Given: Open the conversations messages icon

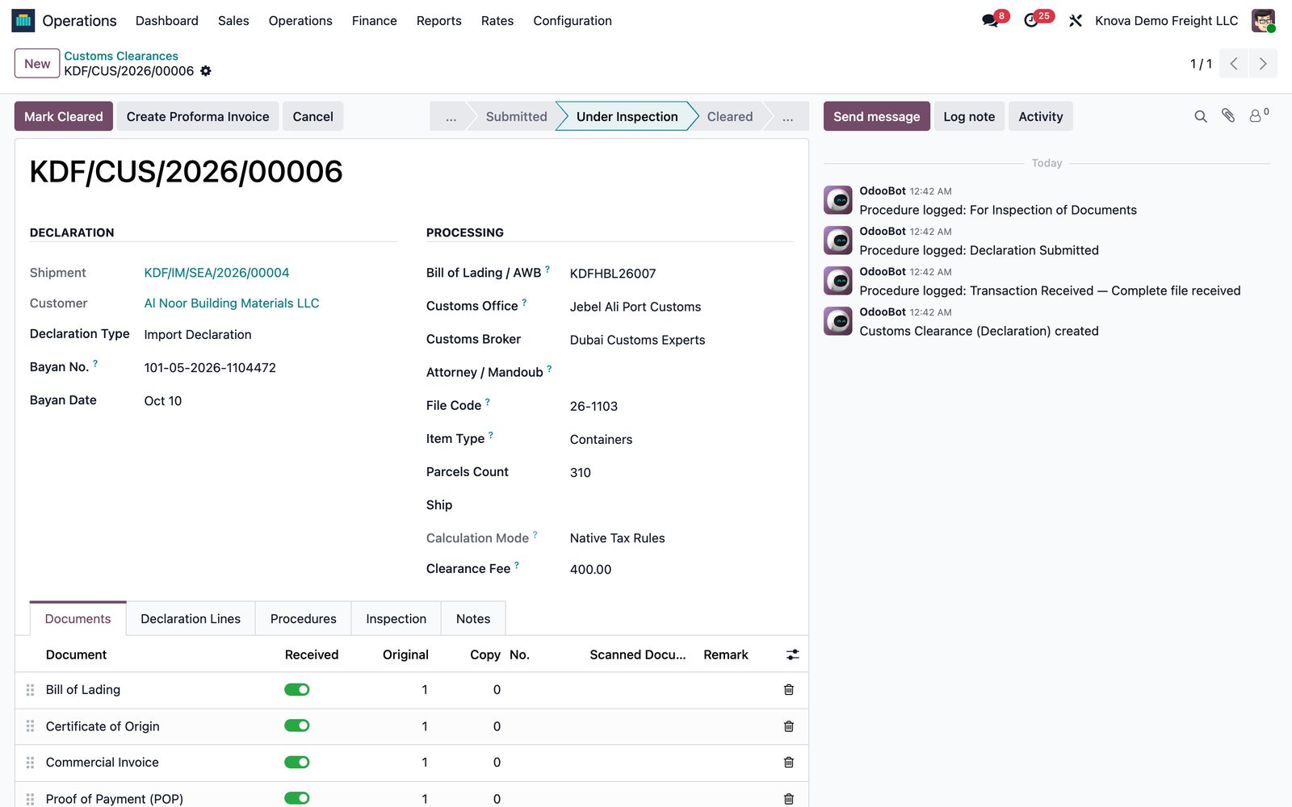Looking at the screenshot, I should point(990,21).
